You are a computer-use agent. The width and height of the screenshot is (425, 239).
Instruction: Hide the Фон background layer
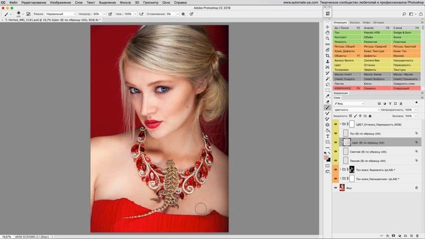335,188
